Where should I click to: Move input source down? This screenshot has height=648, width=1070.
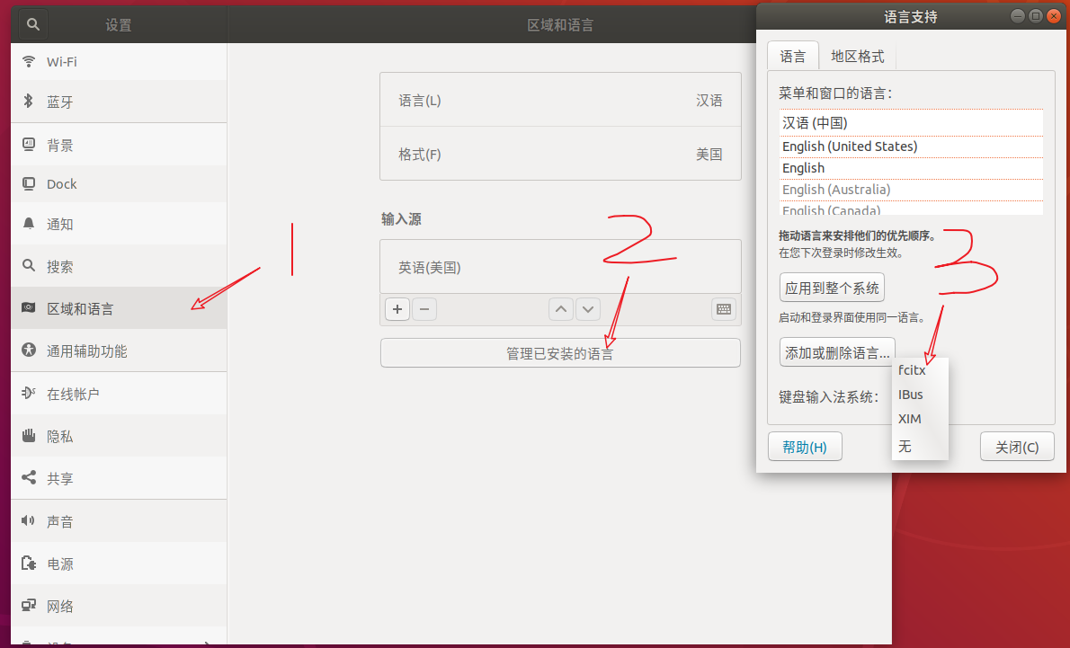[587, 309]
